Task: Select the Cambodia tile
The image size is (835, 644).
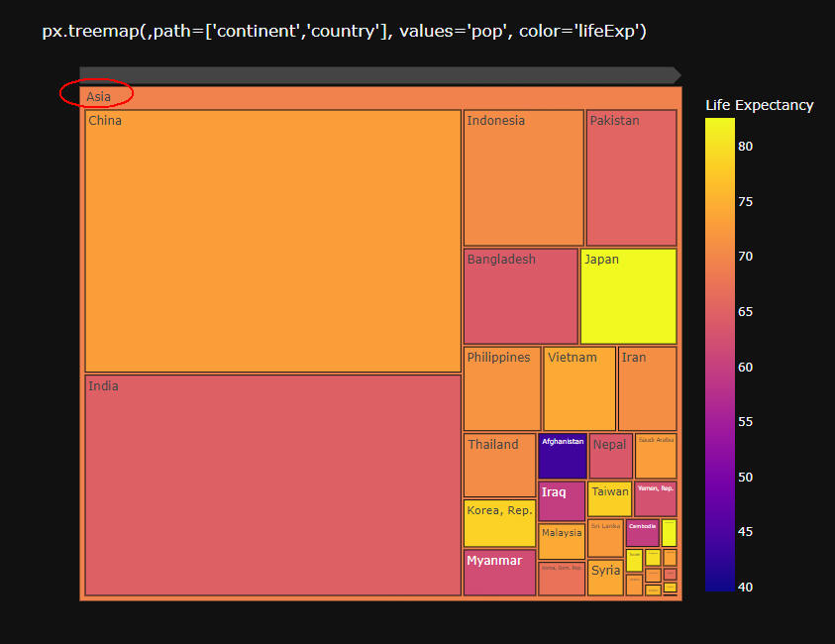Action: [643, 533]
